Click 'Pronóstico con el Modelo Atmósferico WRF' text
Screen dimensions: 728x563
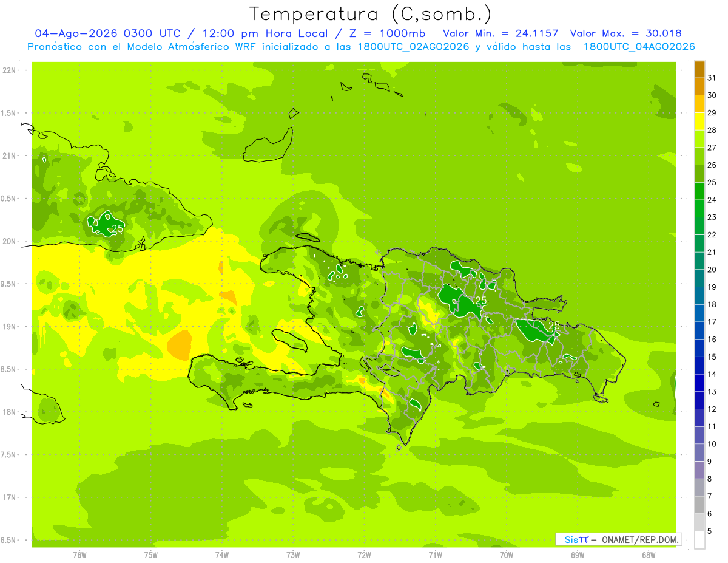tap(143, 47)
